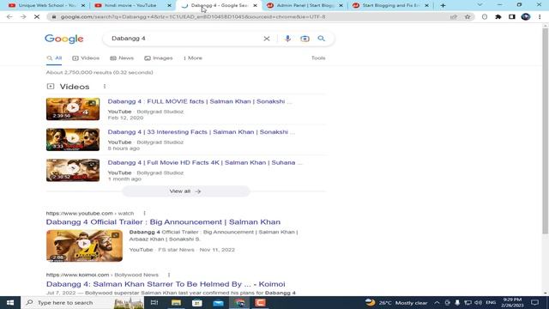Open the weather widget 26°C Mostly clear

point(396,303)
